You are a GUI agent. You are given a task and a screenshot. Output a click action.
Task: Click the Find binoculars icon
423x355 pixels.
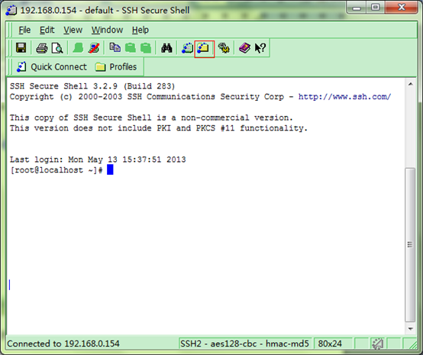(166, 48)
